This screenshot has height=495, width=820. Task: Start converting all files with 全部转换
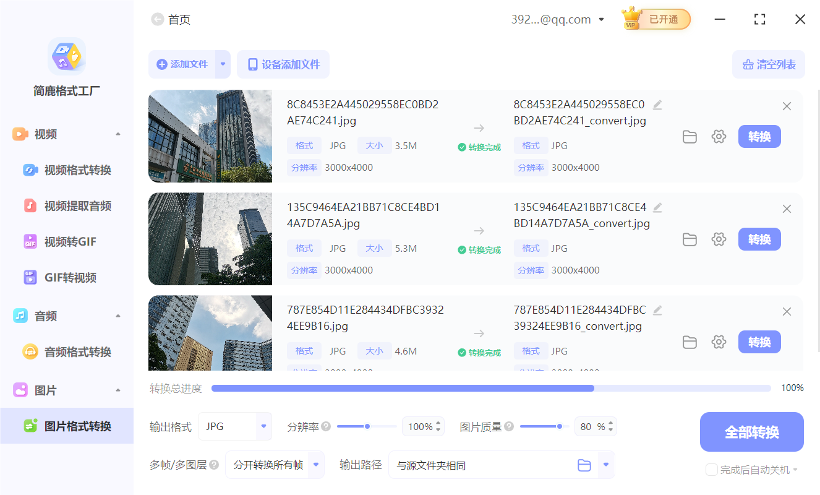pyautogui.click(x=751, y=431)
